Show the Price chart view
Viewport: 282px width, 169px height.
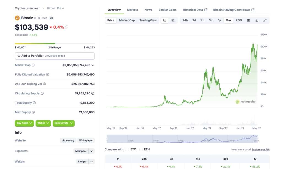(x=111, y=20)
